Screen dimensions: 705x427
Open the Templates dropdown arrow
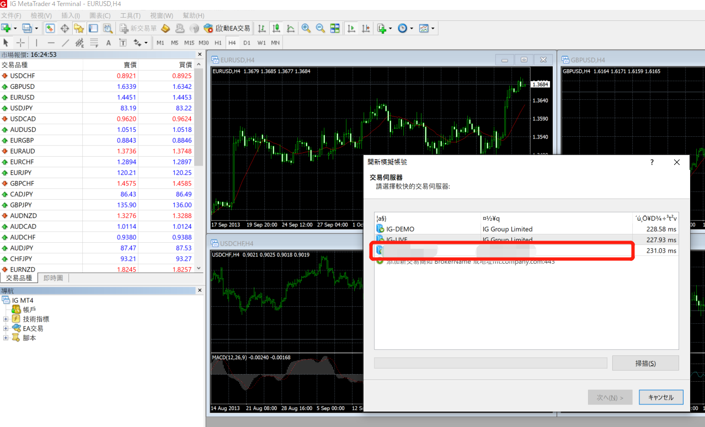[x=432, y=28]
